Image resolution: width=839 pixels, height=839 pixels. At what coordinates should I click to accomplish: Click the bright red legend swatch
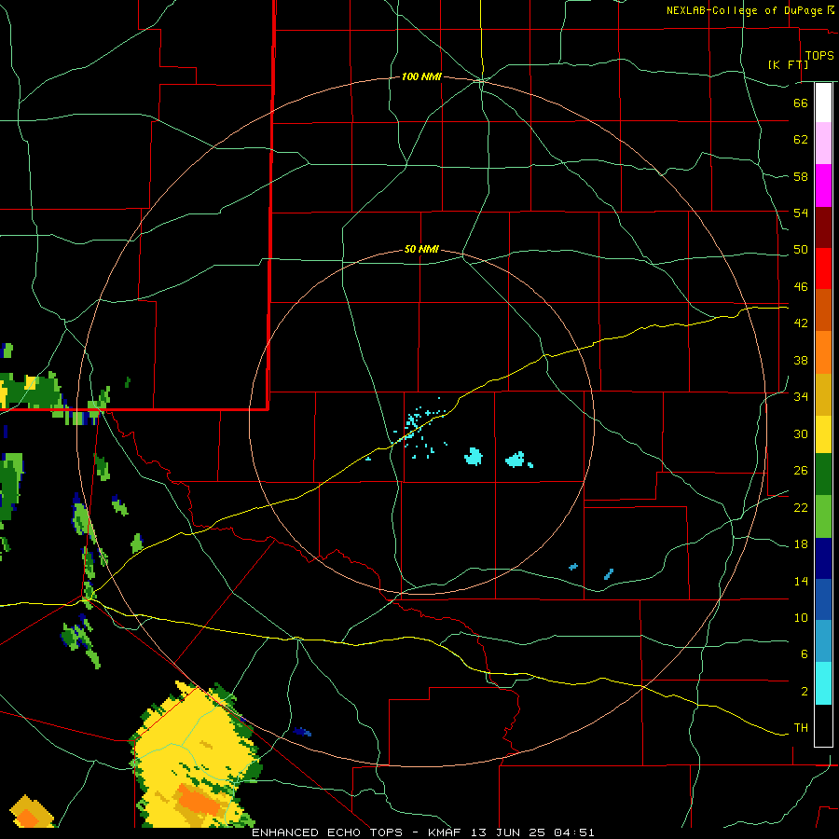823,268
